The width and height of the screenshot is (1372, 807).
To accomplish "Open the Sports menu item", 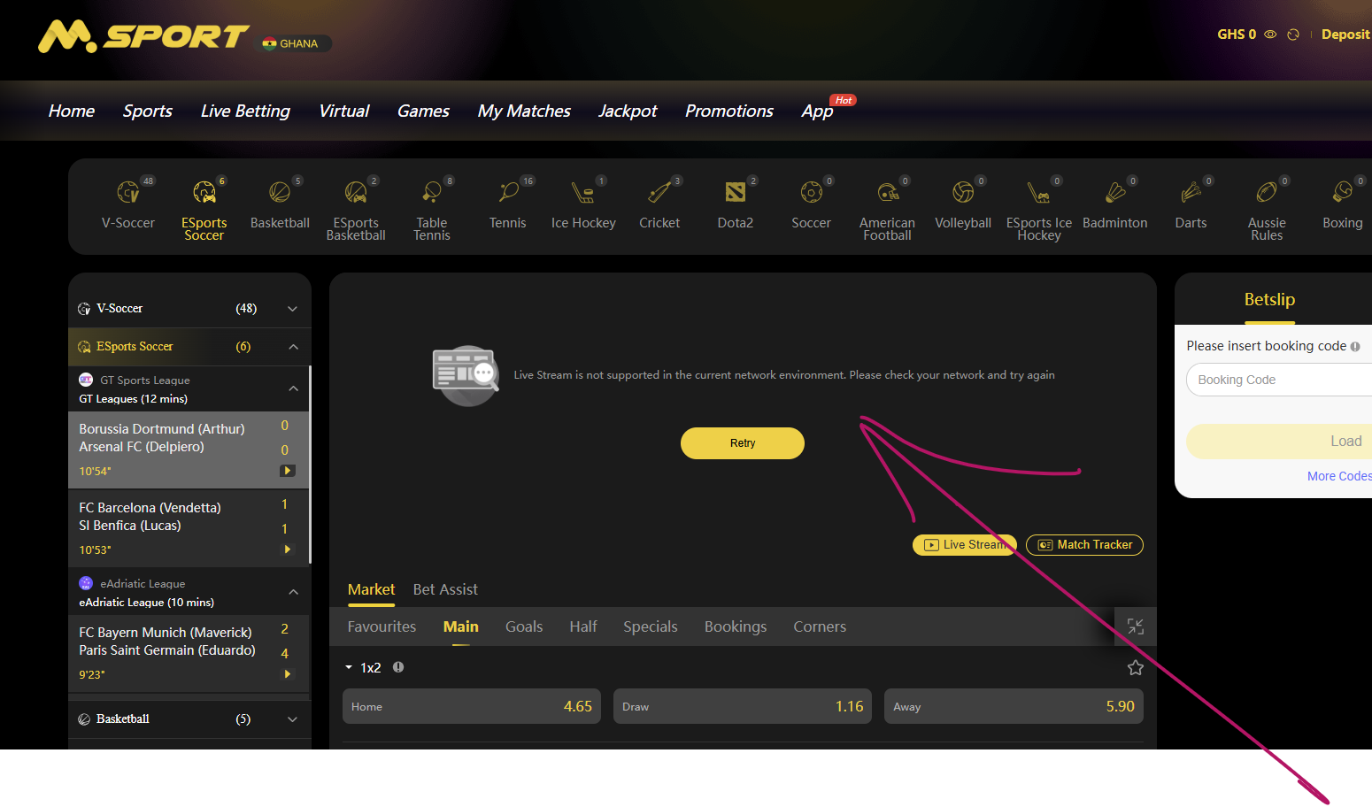I will click(x=148, y=111).
